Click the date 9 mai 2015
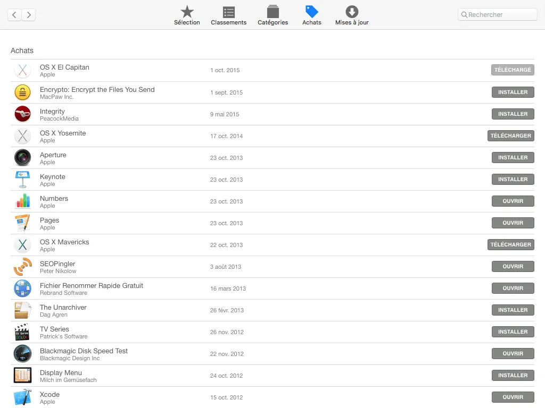The height and width of the screenshot is (408, 545). [225, 115]
